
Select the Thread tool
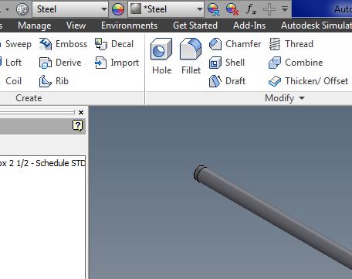point(291,44)
